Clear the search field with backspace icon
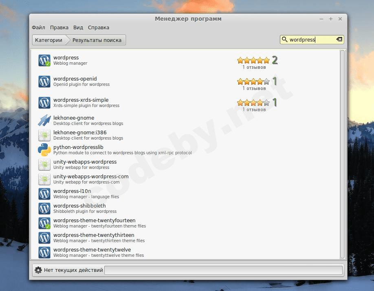The image size is (374, 291). (x=339, y=39)
